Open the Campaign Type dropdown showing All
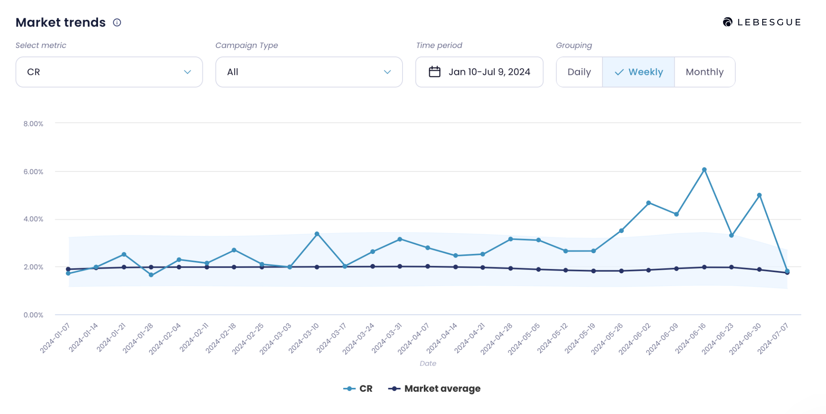 (309, 72)
